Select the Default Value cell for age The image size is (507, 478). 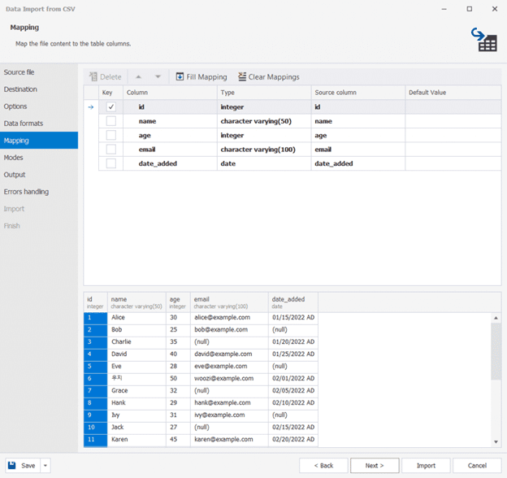[x=453, y=136]
